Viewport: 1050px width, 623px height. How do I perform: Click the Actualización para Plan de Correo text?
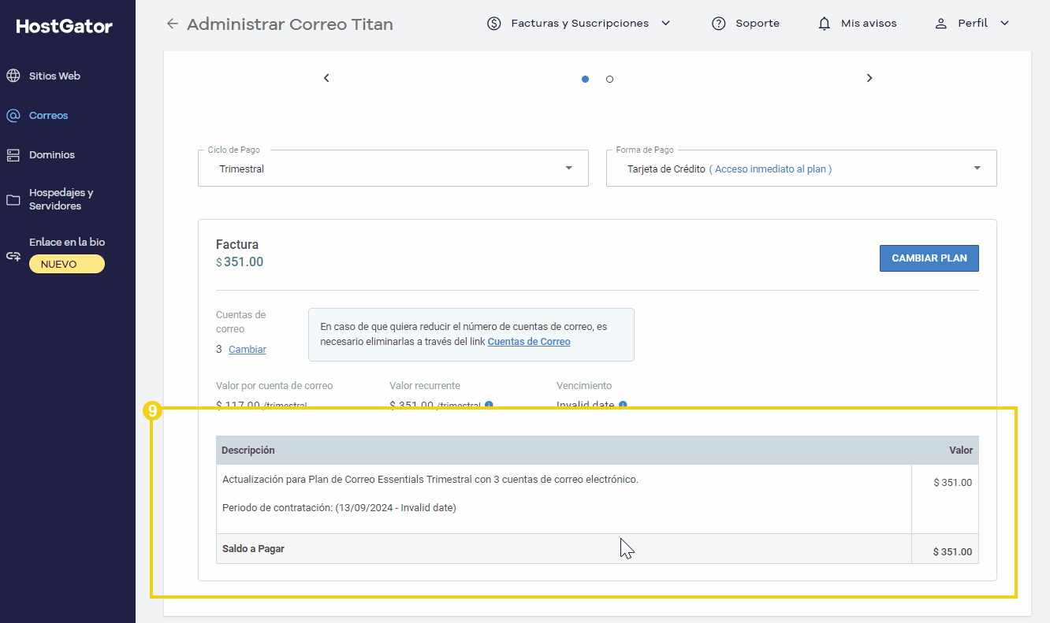coord(430,479)
